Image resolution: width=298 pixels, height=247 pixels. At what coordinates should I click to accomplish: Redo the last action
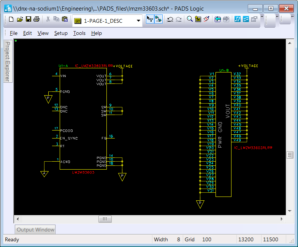click(179, 19)
